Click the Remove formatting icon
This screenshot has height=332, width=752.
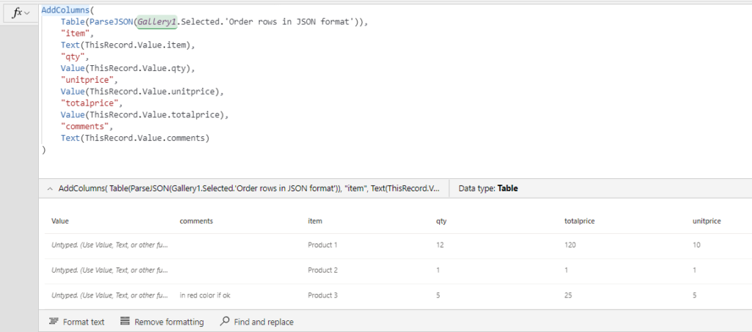point(125,322)
